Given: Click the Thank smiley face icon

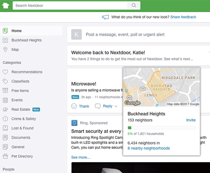Looking at the screenshot, I should click(74, 106).
